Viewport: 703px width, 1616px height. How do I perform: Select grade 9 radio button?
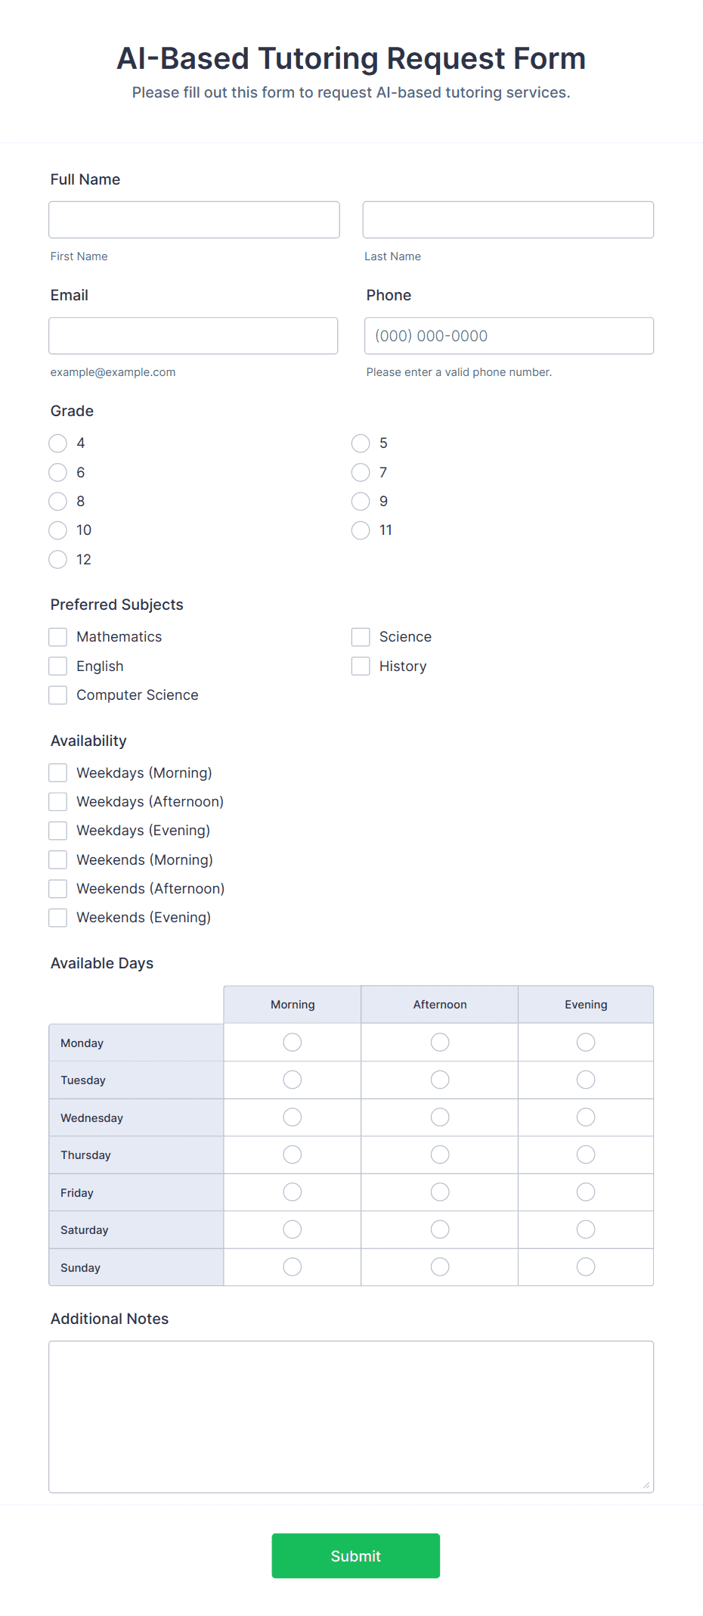(x=361, y=501)
